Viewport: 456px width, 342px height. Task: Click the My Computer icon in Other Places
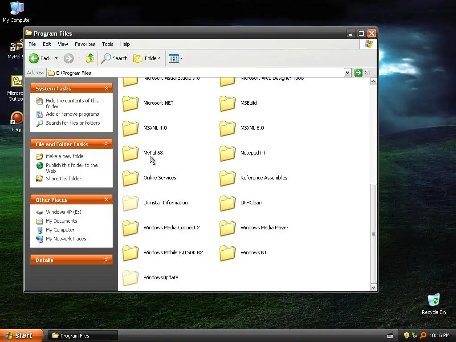click(x=40, y=230)
